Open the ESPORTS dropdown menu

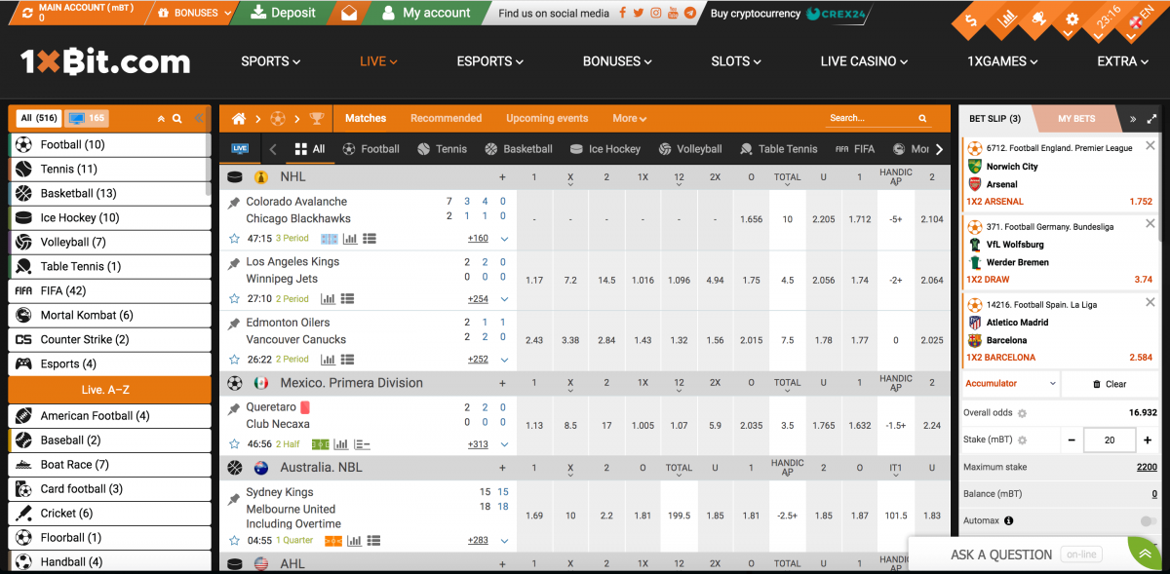(490, 61)
